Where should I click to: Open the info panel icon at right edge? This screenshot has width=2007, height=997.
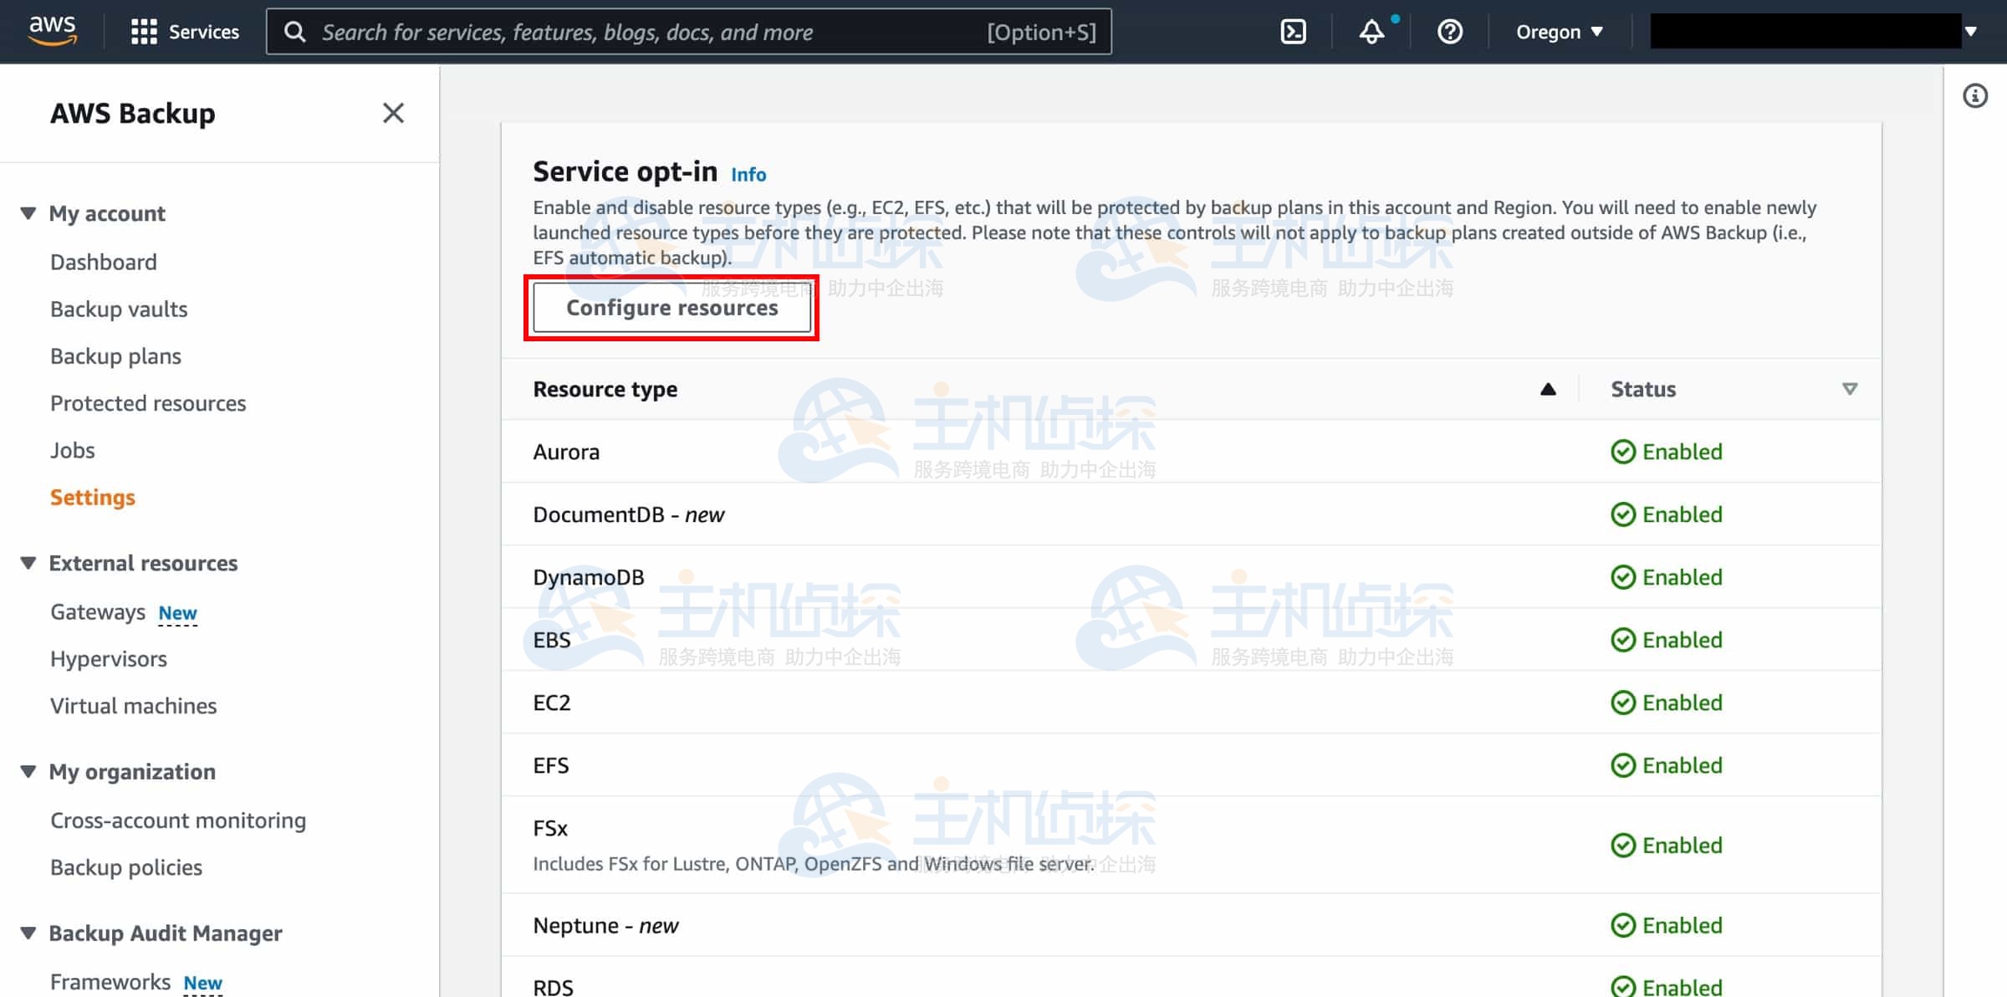[x=1974, y=96]
